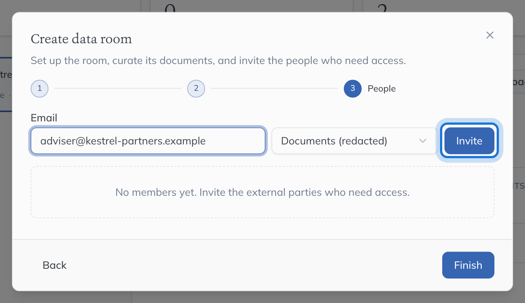Click the 'Email' field label
This screenshot has height=303, width=525.
[44, 118]
